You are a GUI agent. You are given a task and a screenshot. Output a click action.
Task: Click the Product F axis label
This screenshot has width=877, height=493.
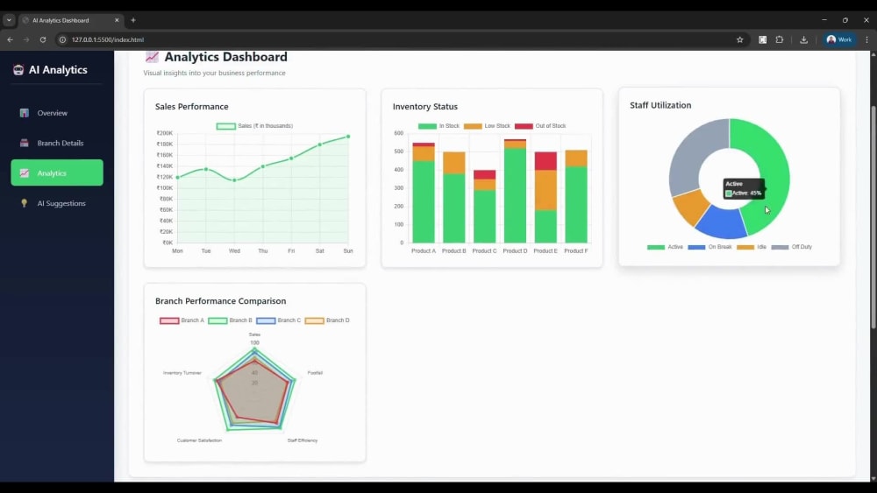(x=576, y=251)
